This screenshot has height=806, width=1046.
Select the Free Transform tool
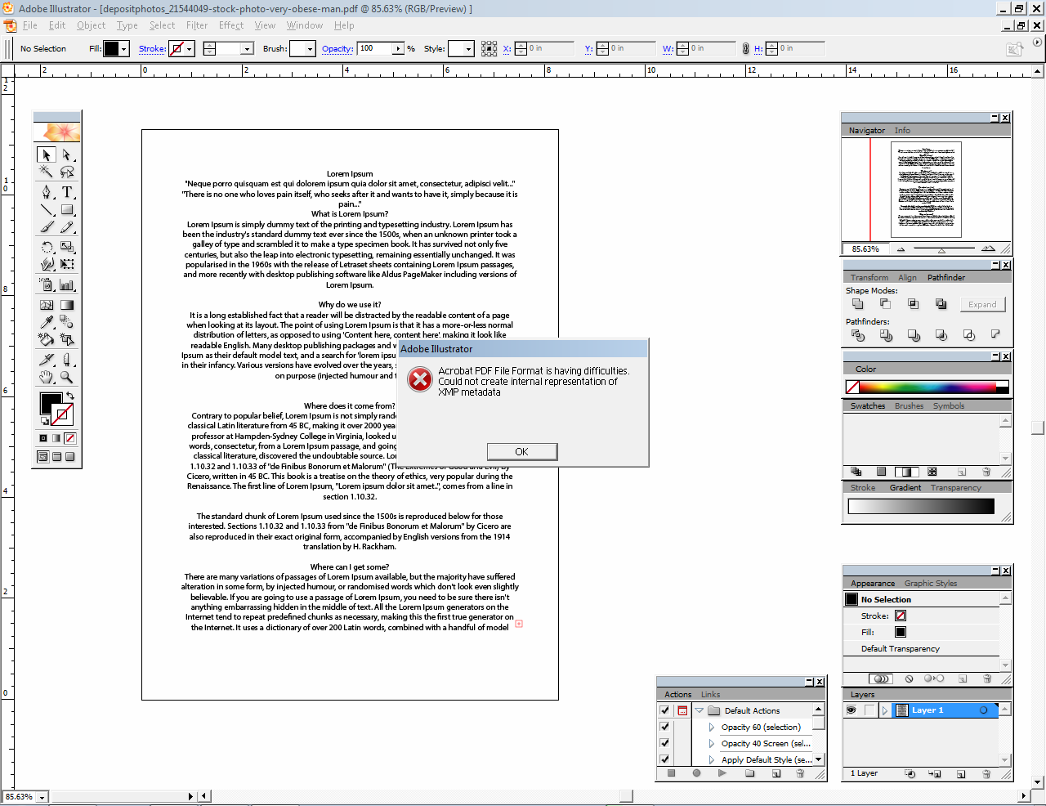click(67, 264)
